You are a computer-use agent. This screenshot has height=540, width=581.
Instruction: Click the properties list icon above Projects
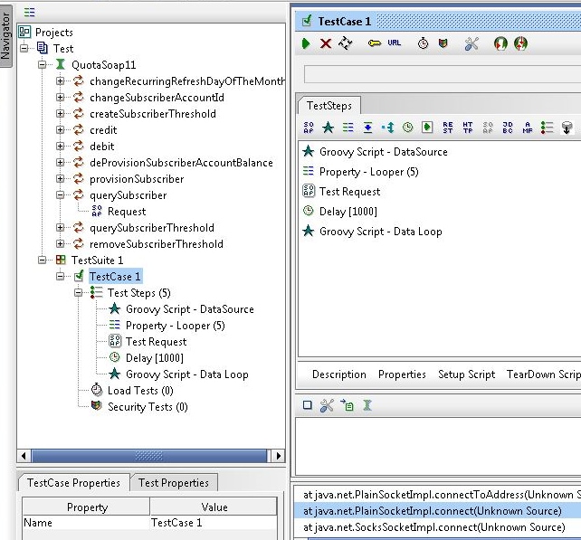click(29, 13)
